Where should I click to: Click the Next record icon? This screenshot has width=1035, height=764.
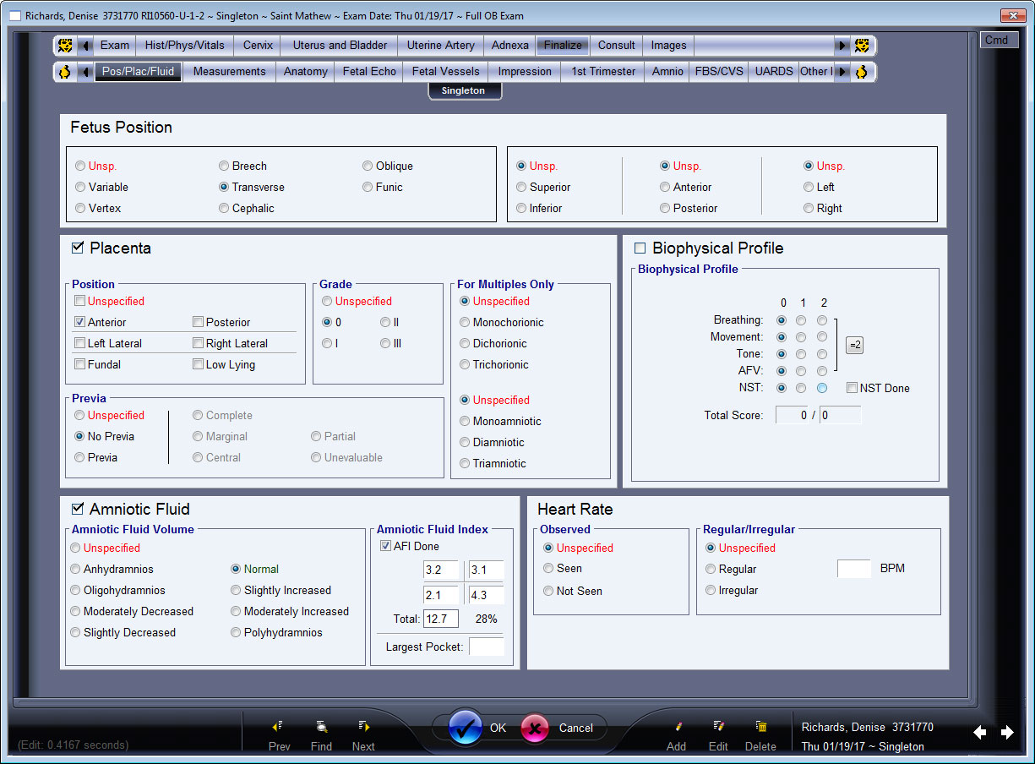point(363,726)
